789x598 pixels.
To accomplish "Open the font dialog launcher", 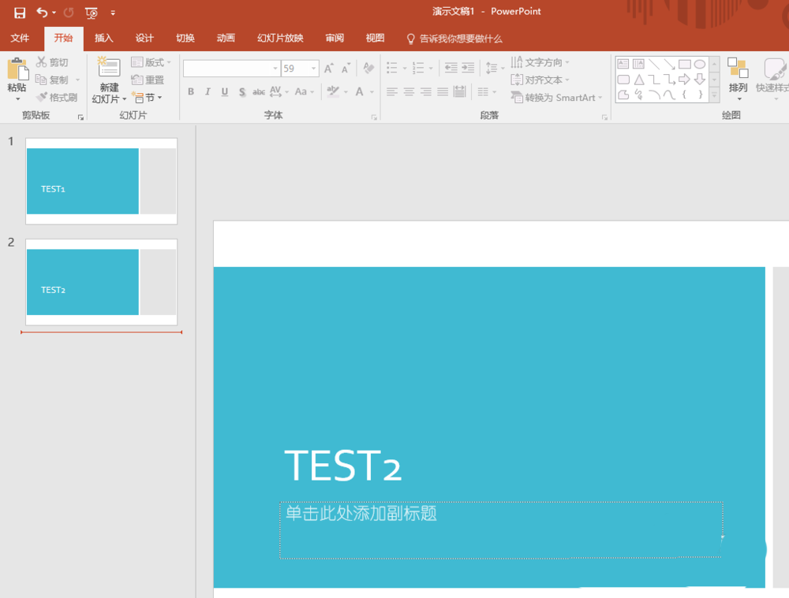I will 374,117.
